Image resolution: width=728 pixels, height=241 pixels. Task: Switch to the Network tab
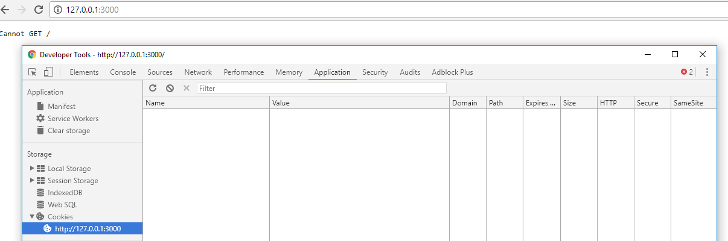pyautogui.click(x=198, y=72)
